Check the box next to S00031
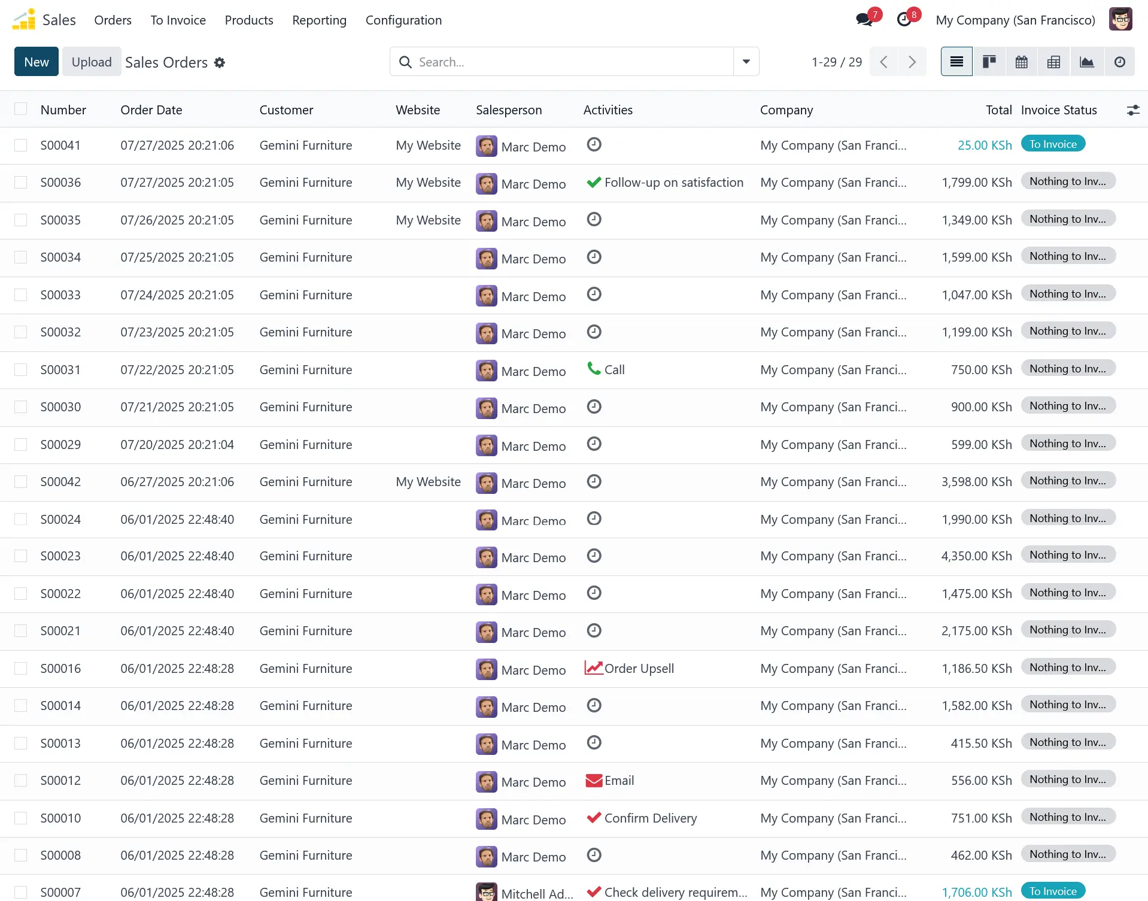 point(21,370)
